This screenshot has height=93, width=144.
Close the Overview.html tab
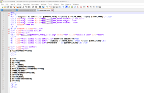pos(52,10)
